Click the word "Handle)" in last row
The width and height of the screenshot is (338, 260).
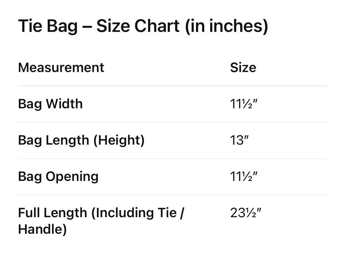point(42,229)
